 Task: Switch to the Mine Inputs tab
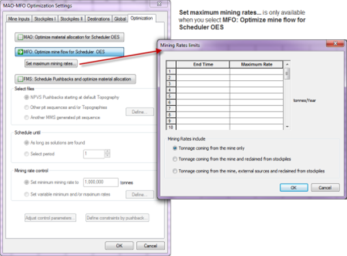[19, 19]
